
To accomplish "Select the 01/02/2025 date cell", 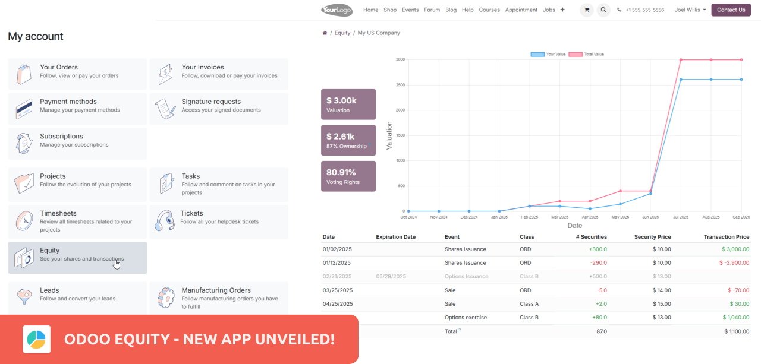I will pos(337,249).
